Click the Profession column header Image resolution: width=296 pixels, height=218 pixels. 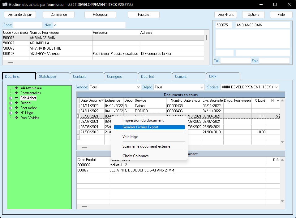116,33
